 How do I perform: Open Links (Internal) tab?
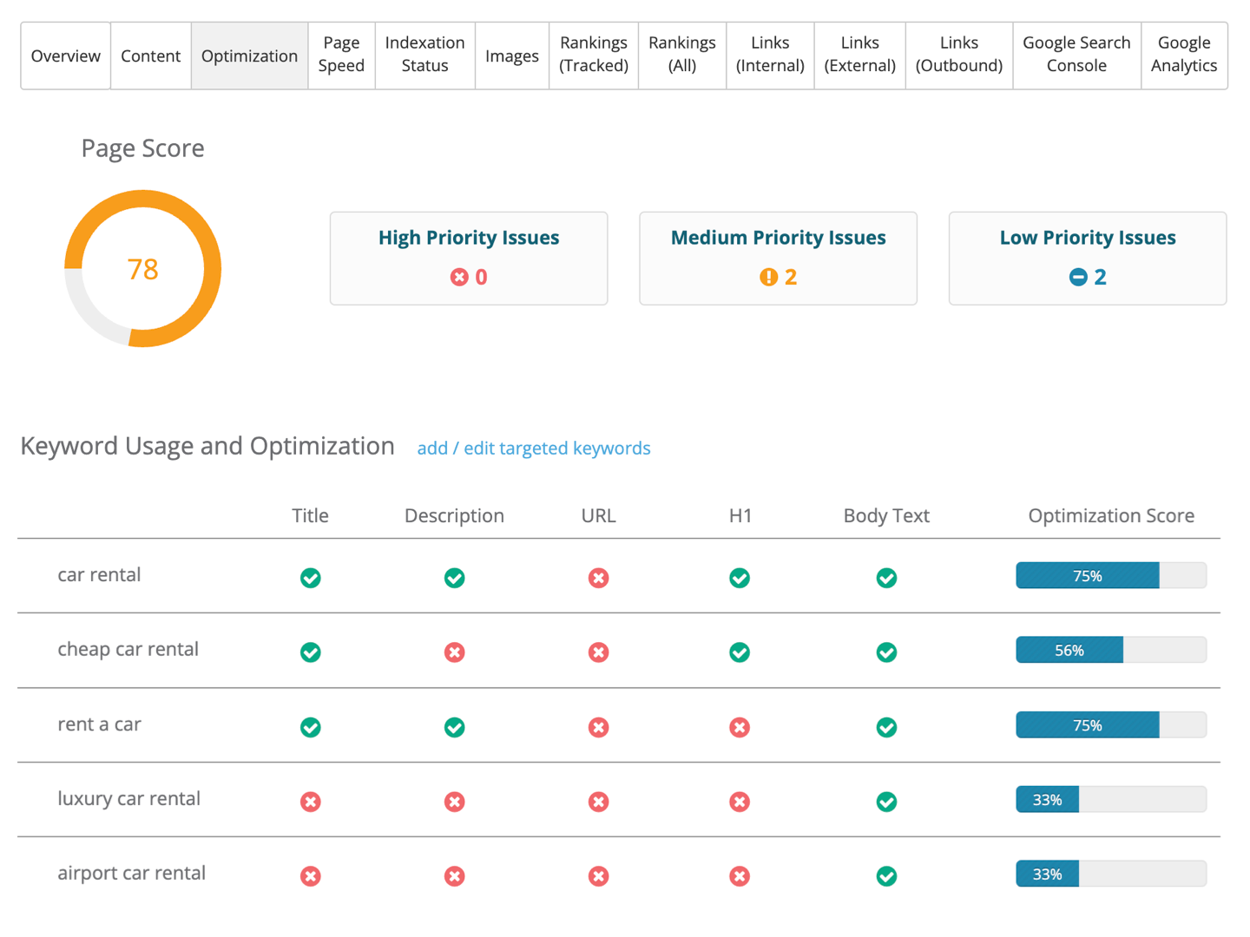pyautogui.click(x=770, y=56)
